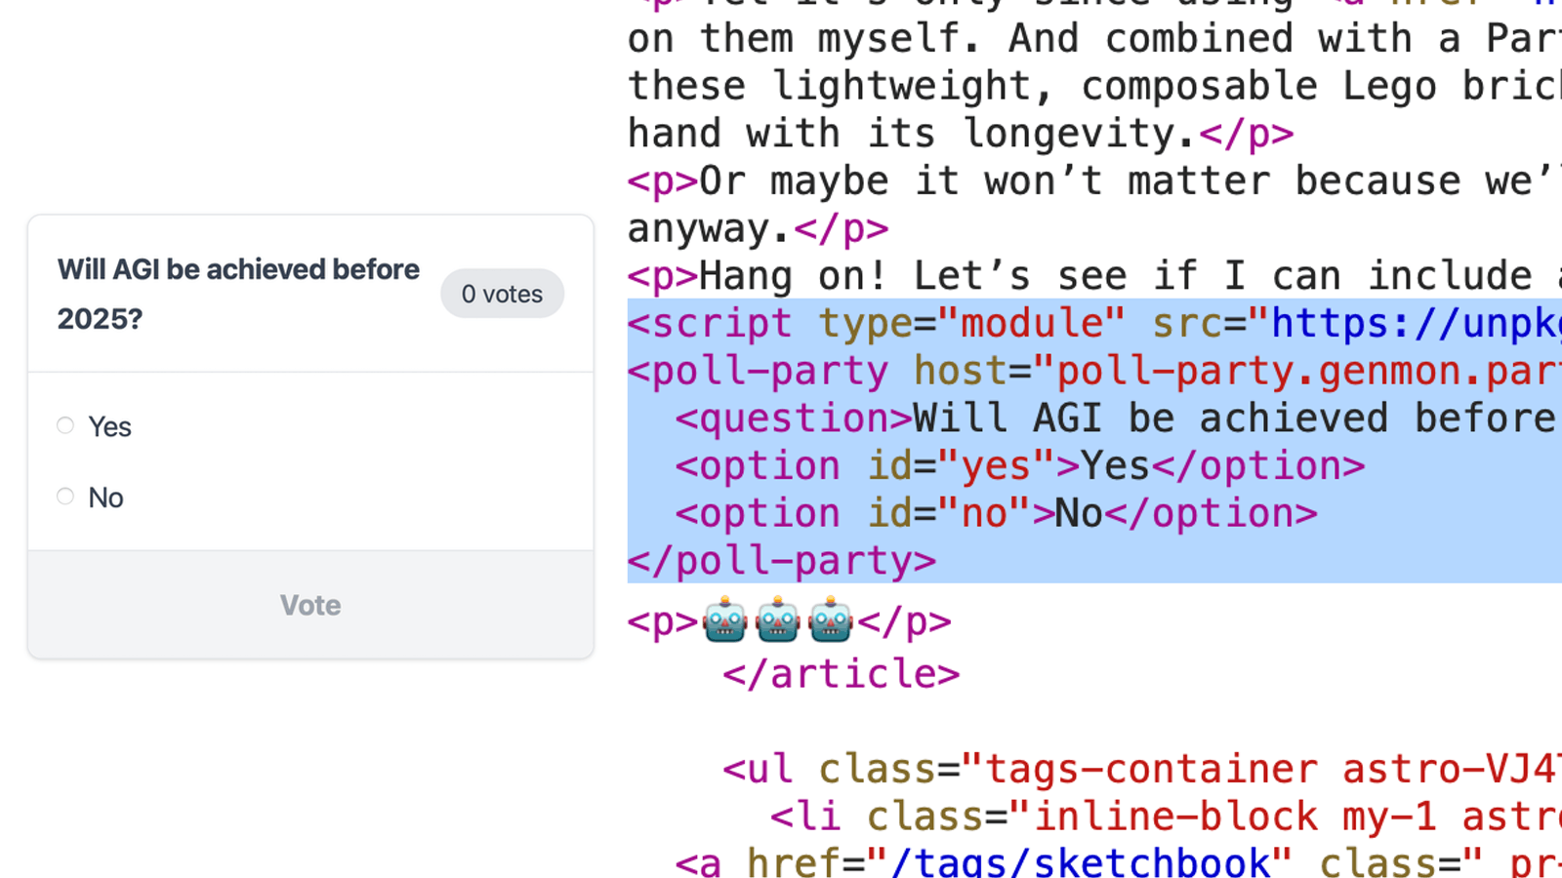Click the 'Or maybe it won't matter' paragraph
This screenshot has width=1562, height=878.
(x=1094, y=180)
